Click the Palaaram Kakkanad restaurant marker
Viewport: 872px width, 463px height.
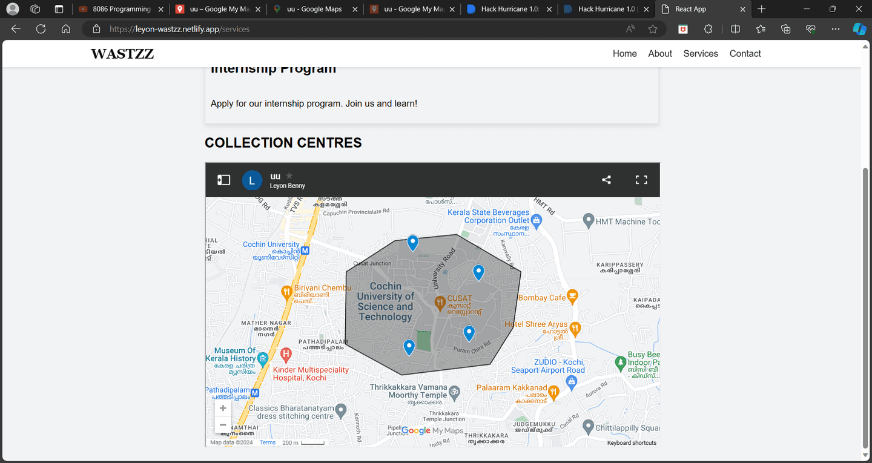(553, 392)
